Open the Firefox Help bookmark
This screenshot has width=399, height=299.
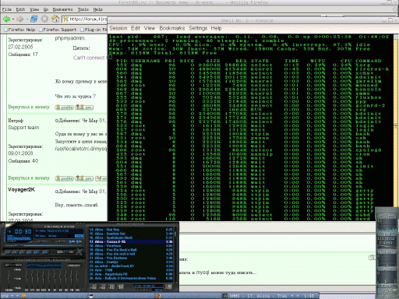[19, 30]
